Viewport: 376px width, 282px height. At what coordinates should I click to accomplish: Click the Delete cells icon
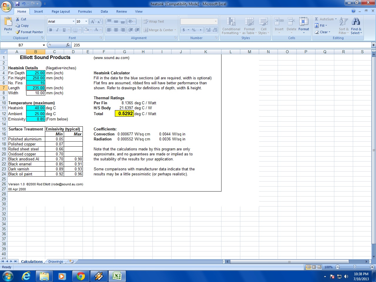(x=291, y=22)
